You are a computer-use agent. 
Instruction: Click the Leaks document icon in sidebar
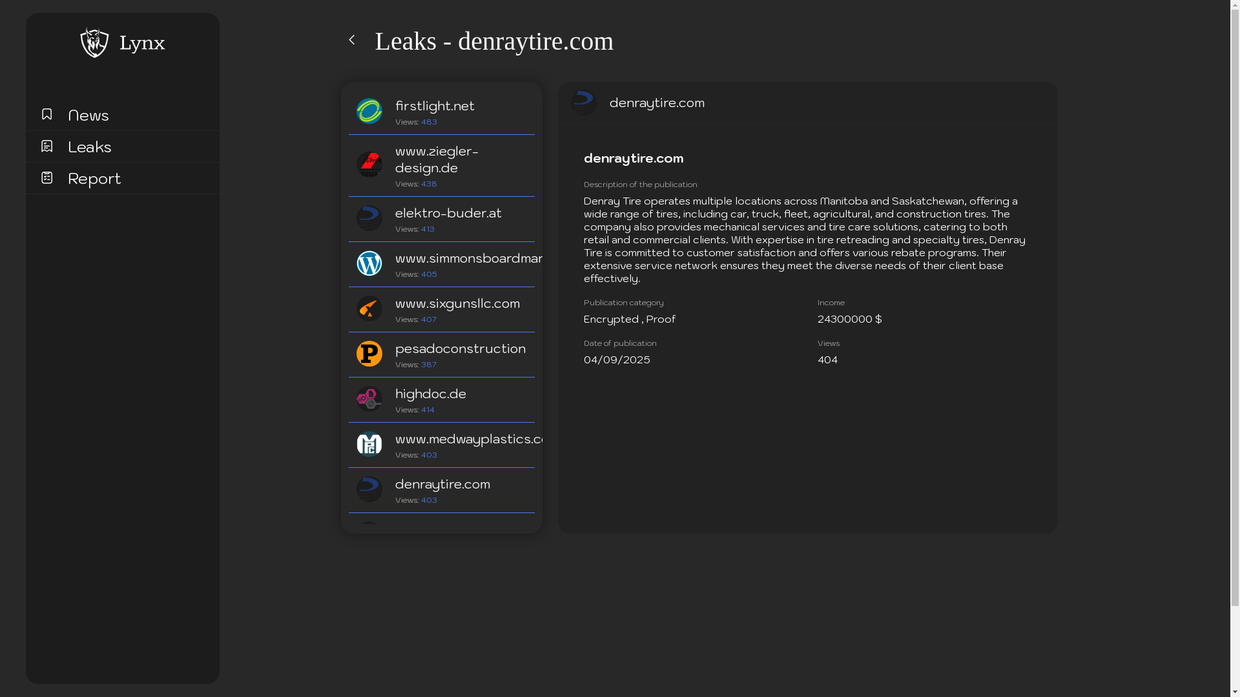point(46,146)
